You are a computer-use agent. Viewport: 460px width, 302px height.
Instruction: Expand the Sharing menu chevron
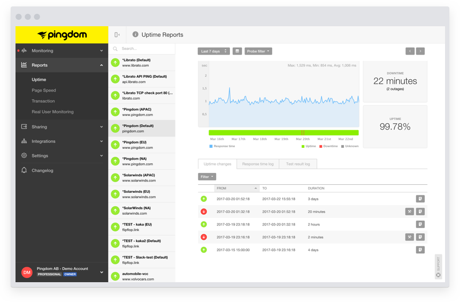point(102,126)
